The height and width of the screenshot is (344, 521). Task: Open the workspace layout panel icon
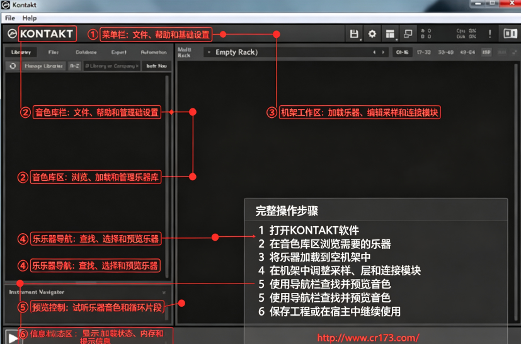click(390, 34)
